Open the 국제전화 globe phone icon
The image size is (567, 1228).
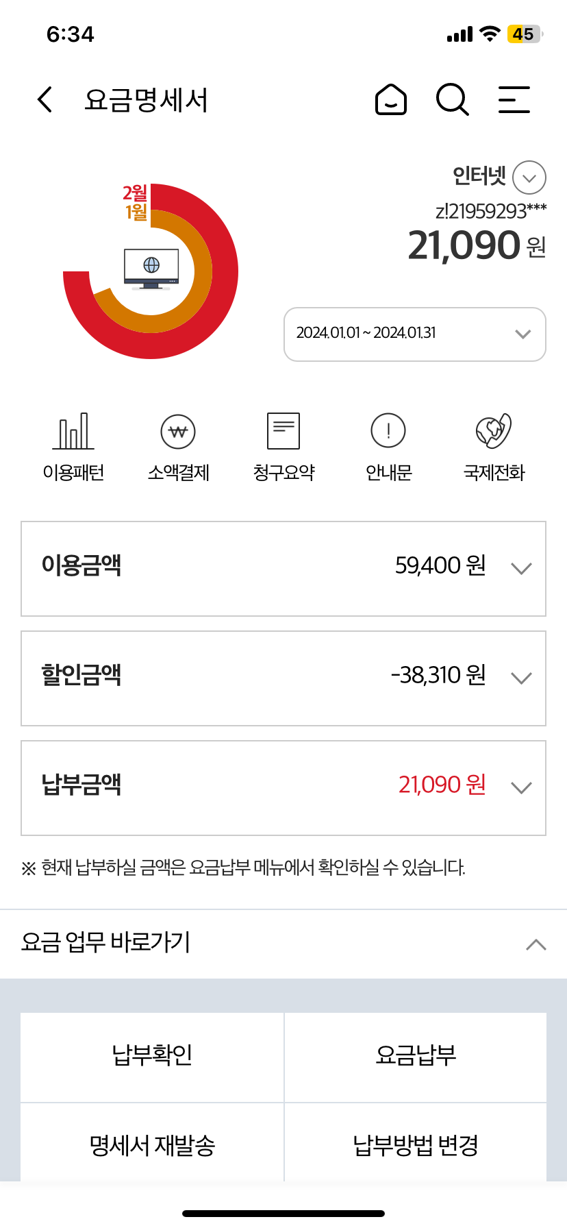coord(494,431)
